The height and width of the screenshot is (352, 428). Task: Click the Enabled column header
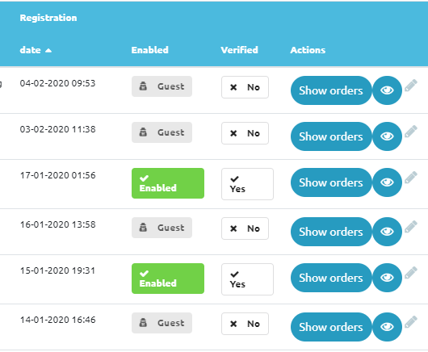(150, 50)
